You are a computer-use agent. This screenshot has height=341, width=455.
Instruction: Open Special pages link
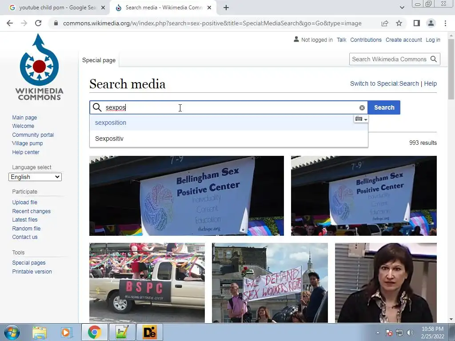tap(29, 263)
